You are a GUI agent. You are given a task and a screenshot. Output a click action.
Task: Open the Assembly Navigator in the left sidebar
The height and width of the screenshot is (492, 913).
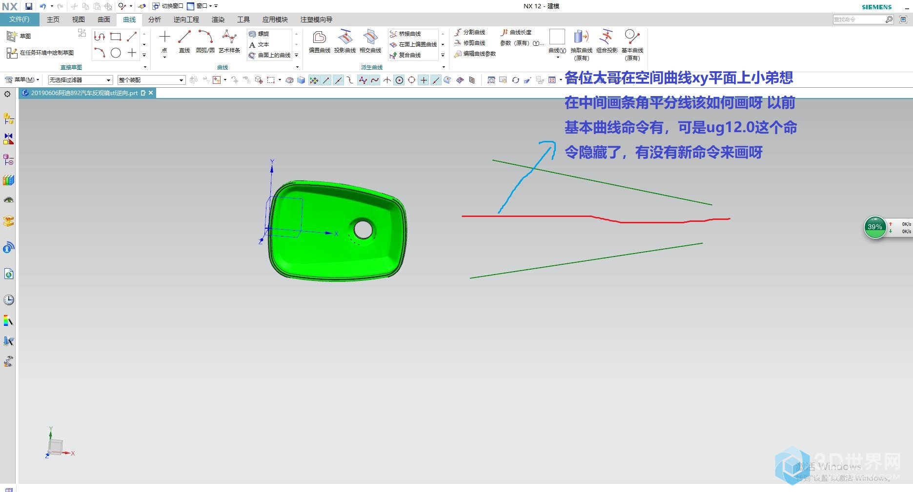click(x=8, y=118)
